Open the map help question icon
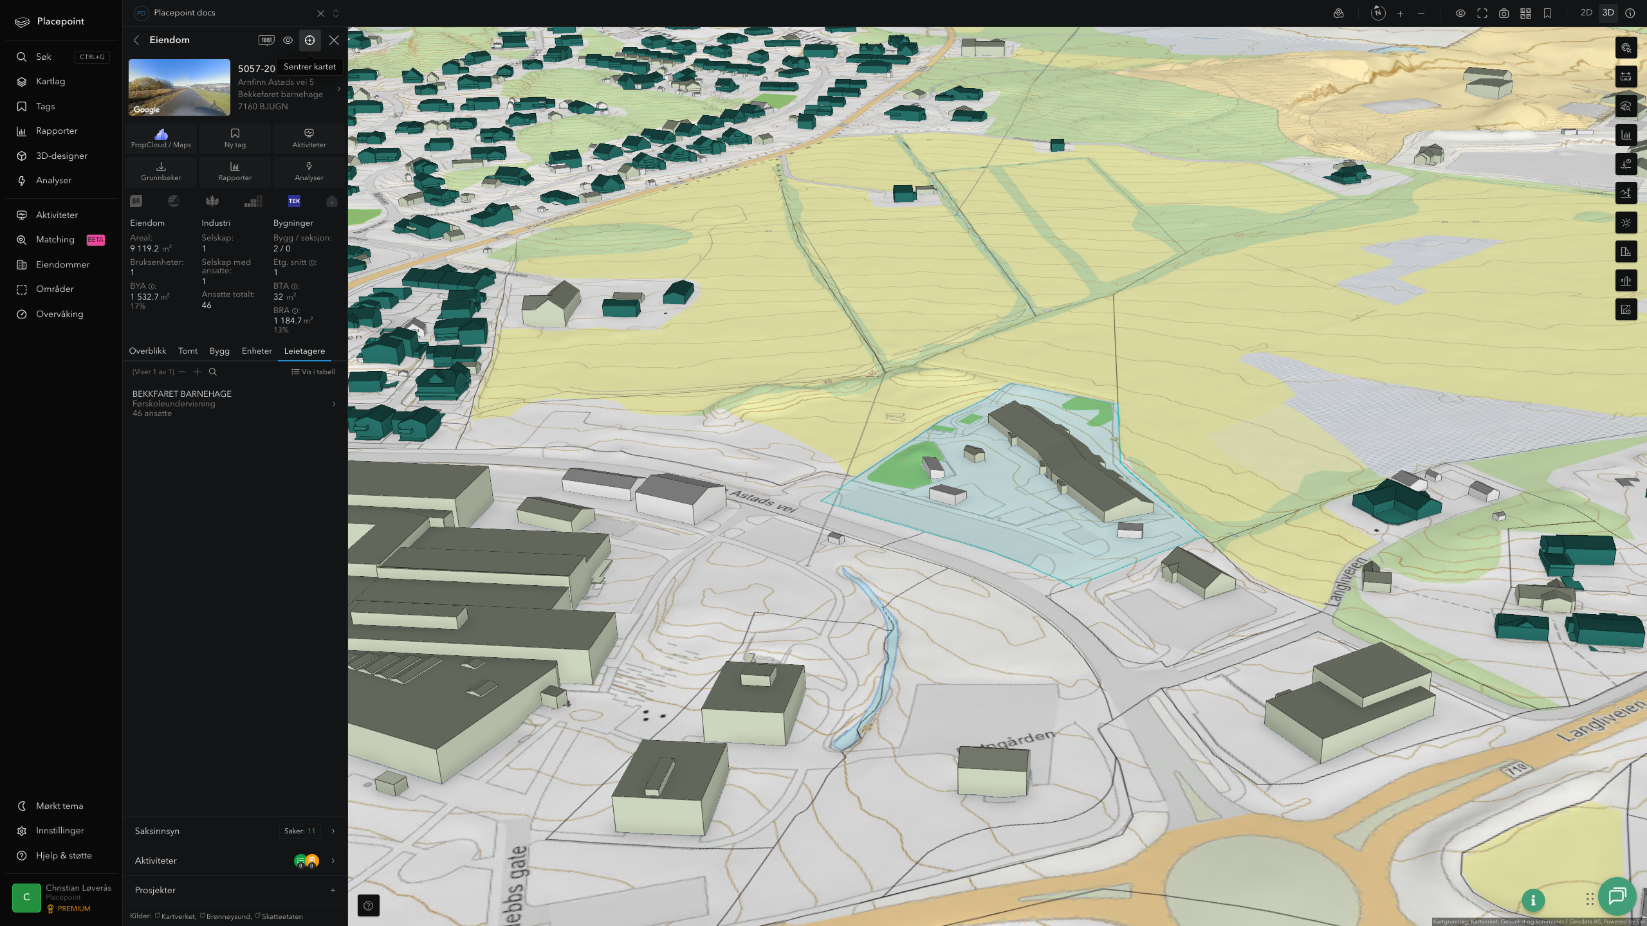 tap(368, 905)
